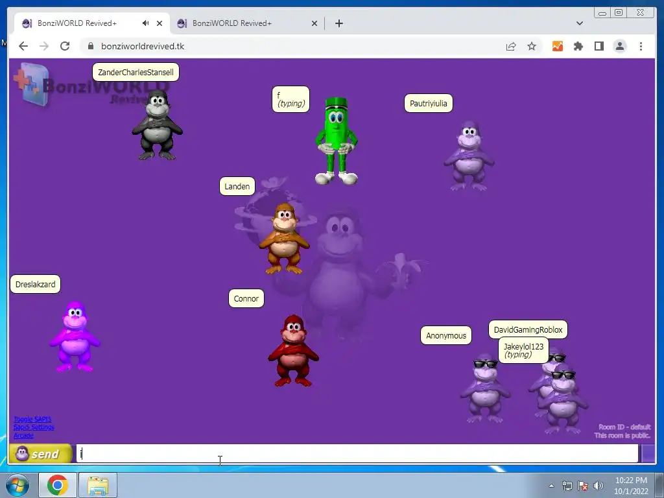This screenshot has width=664, height=498.
Task: Click the Toggle SAPI5 link
Action: [x=32, y=419]
